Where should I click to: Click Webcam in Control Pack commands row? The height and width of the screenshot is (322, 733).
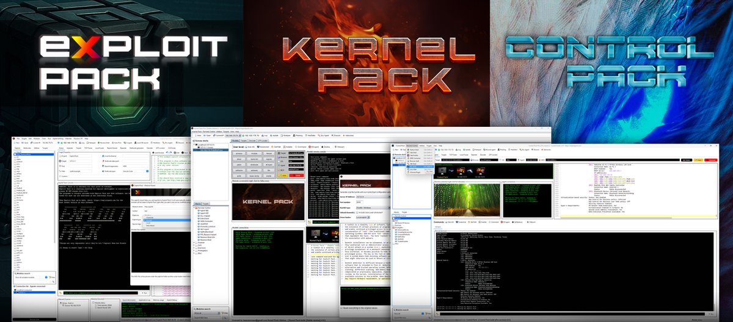[531, 222]
